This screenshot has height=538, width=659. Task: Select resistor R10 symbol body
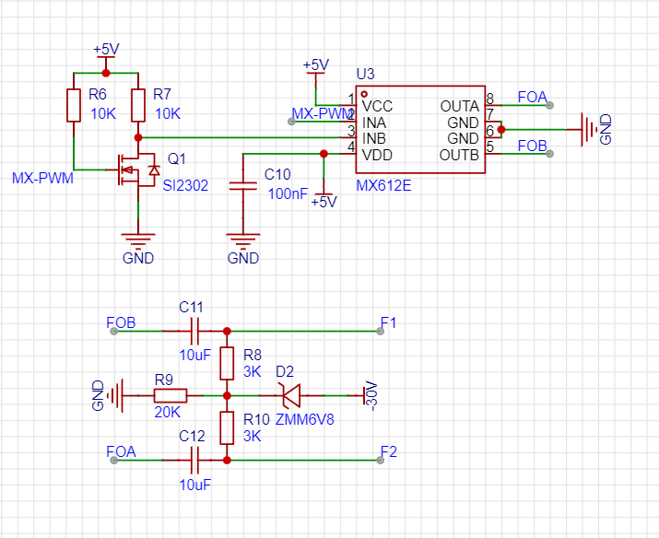point(227,428)
